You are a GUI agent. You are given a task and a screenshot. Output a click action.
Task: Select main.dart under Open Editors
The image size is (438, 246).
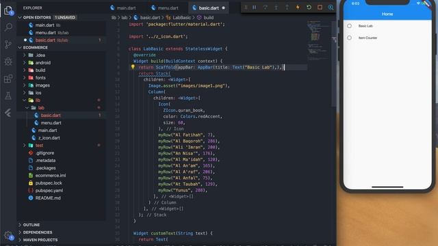[x=44, y=25]
